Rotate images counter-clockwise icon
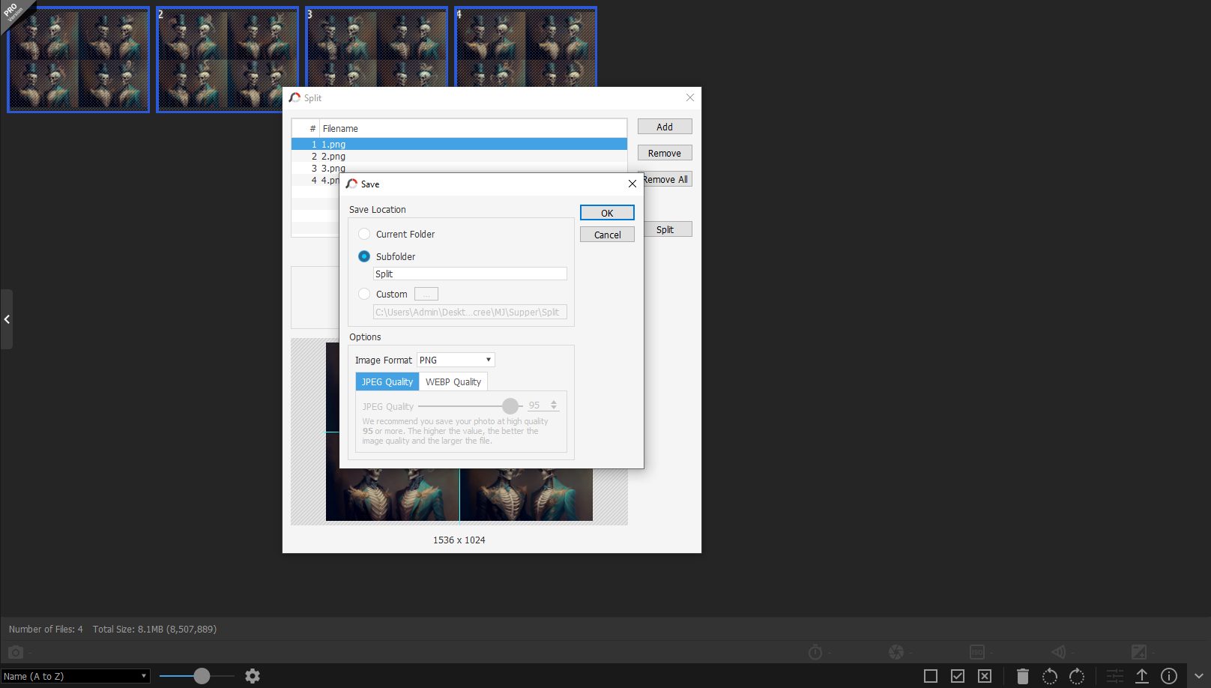Screen dimensions: 1211x688 (1050, 676)
